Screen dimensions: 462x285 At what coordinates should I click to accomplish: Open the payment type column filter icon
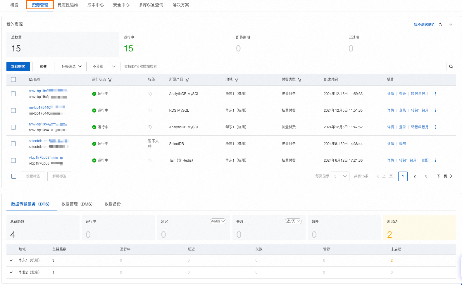click(300, 80)
